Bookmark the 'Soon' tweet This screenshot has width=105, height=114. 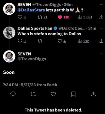(x=73, y=94)
